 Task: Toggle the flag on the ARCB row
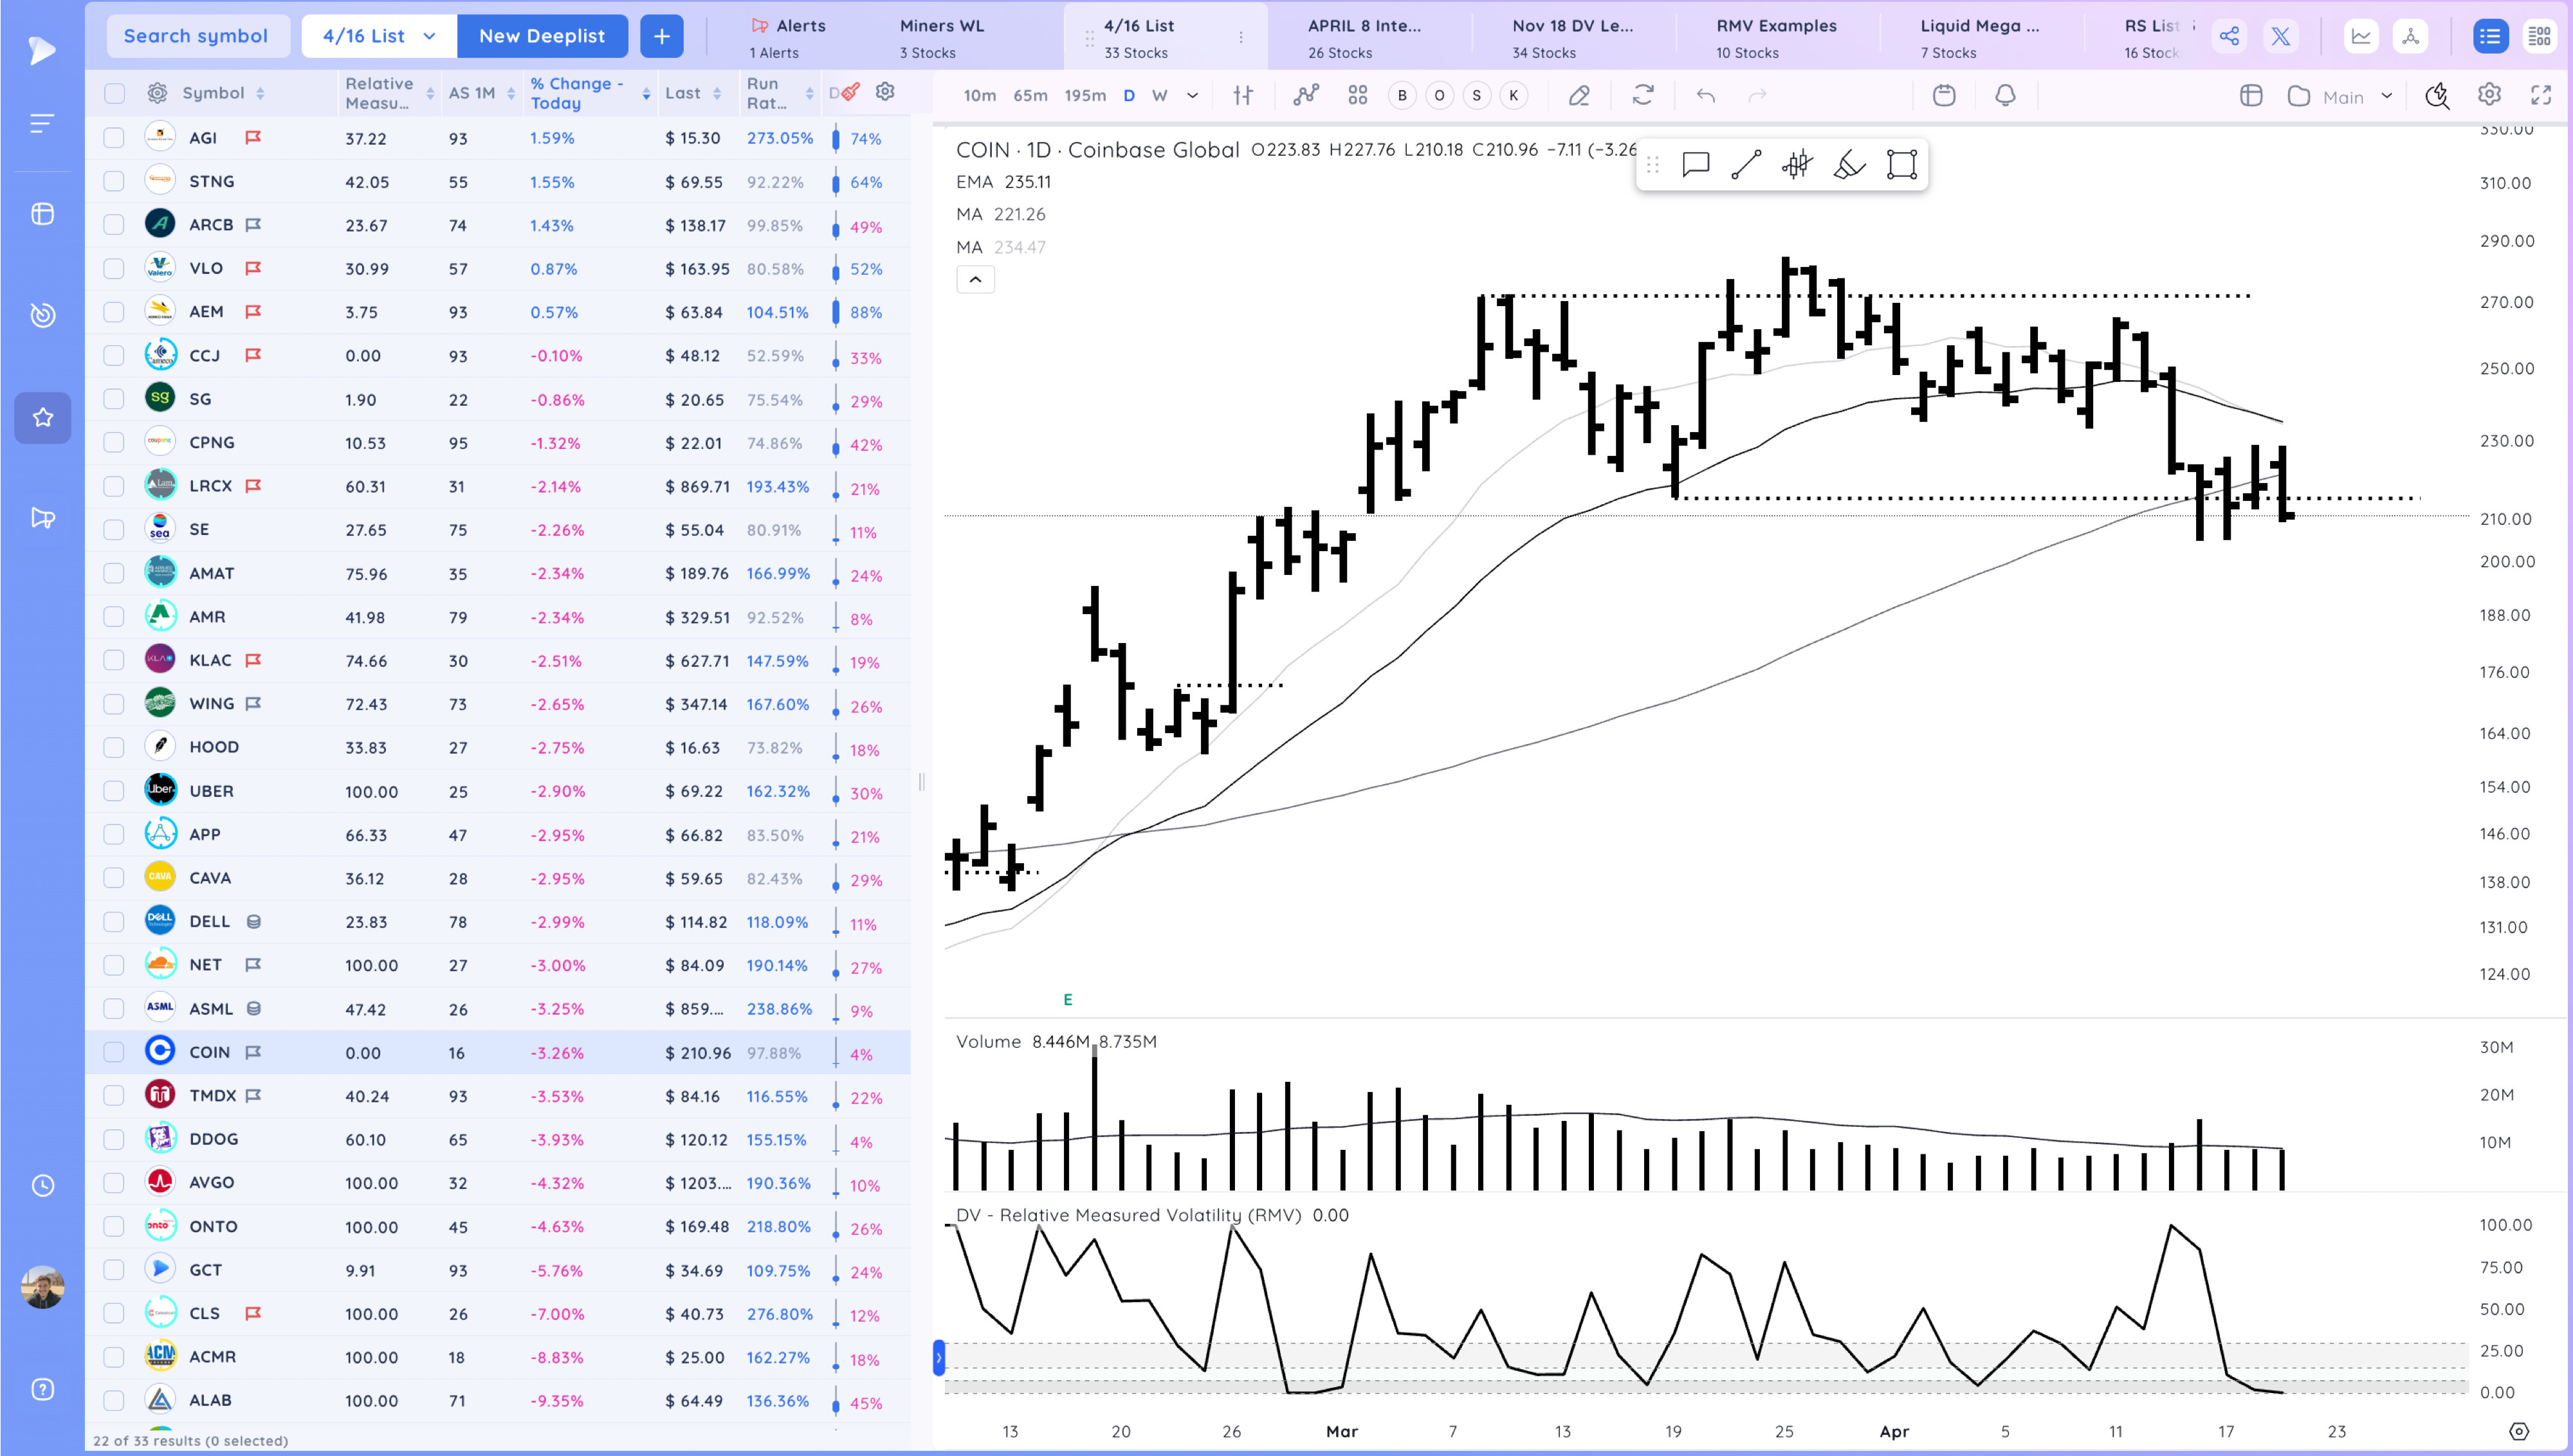(253, 225)
